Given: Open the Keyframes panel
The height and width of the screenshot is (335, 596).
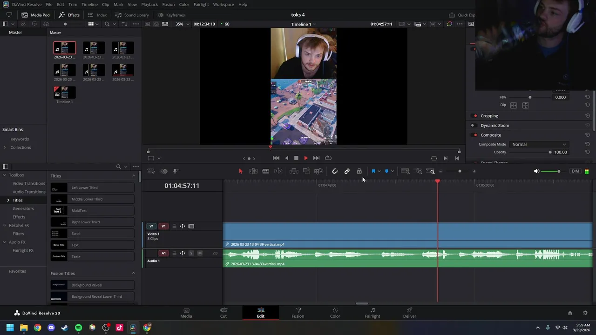Looking at the screenshot, I should [171, 15].
